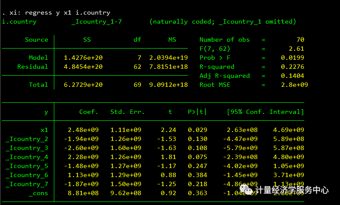Image resolution: width=340 pixels, height=205 pixels.
Task: Select the _Icountry_4 coefficient value
Action: point(83,157)
